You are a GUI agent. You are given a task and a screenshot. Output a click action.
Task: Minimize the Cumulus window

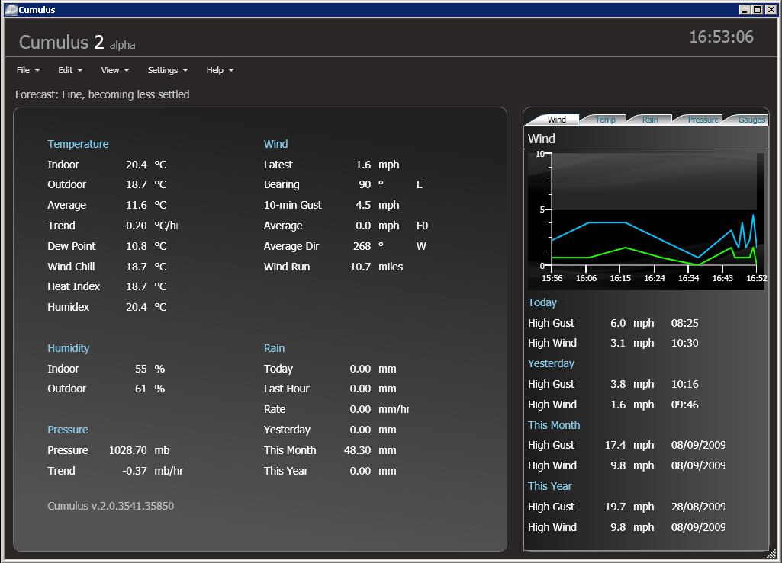click(745, 10)
